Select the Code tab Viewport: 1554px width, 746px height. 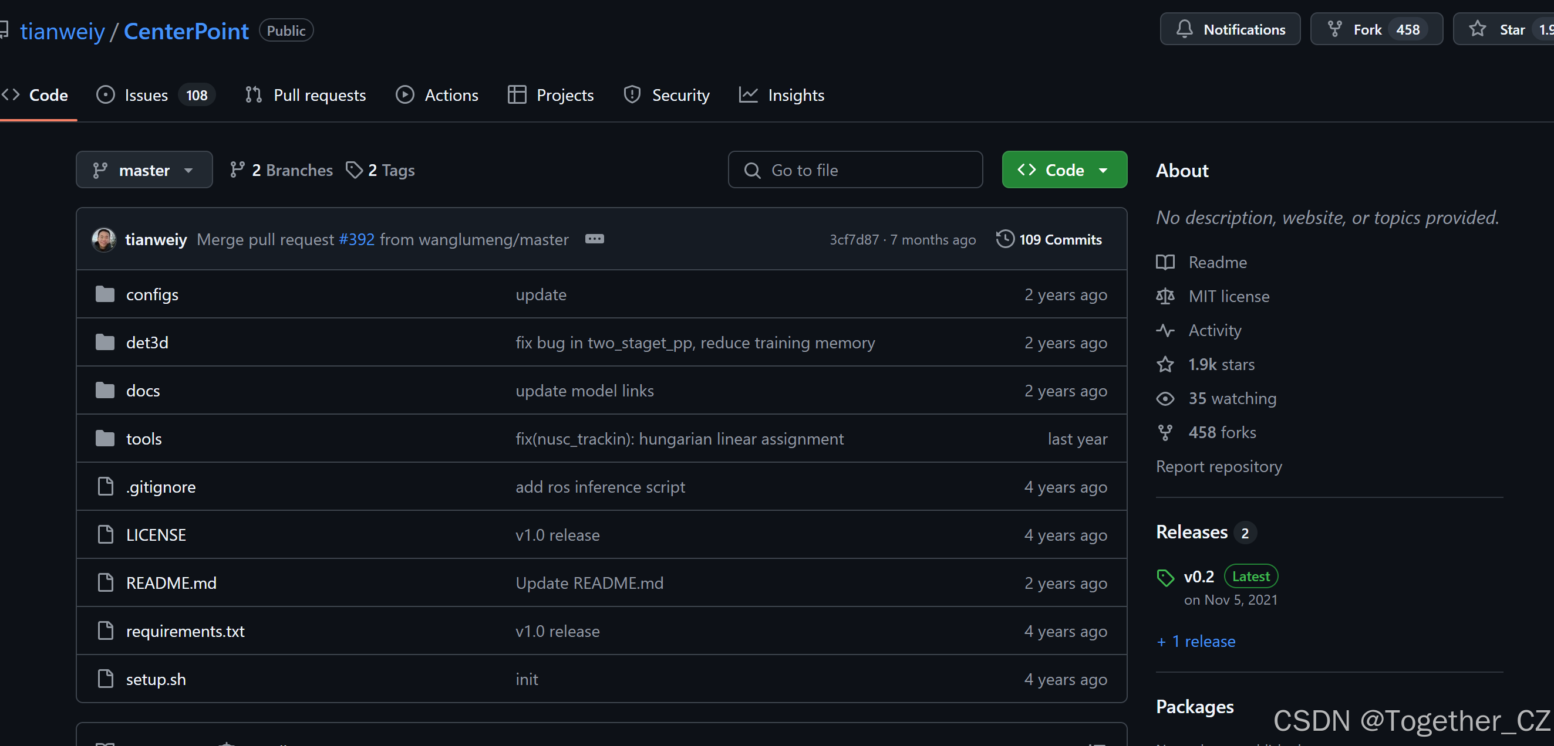35,95
